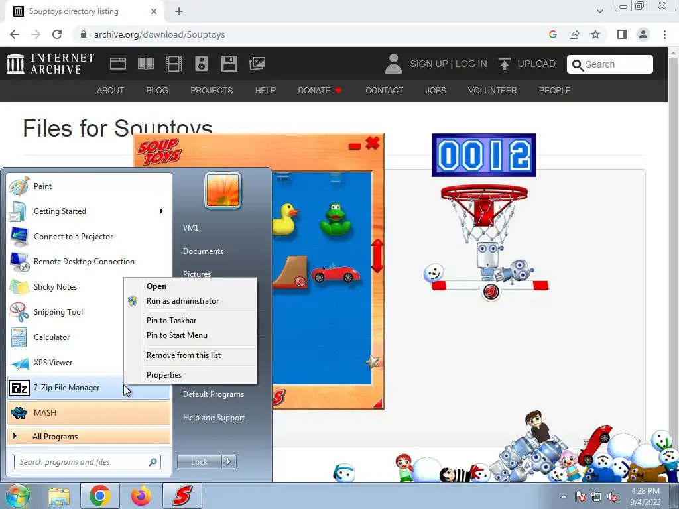Open Sticky Notes
Screen dimensions: 679x509
pos(65,286)
